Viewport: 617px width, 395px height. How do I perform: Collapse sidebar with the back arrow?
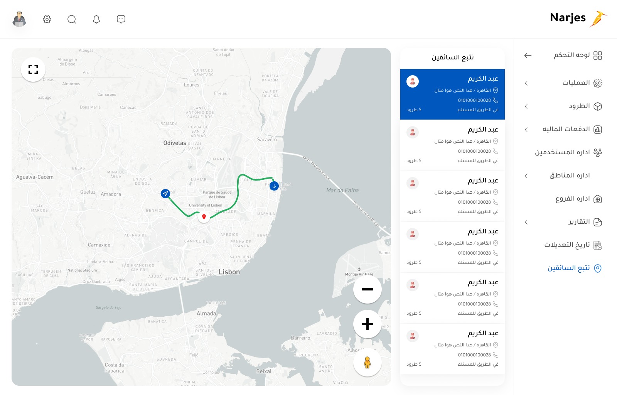point(528,56)
